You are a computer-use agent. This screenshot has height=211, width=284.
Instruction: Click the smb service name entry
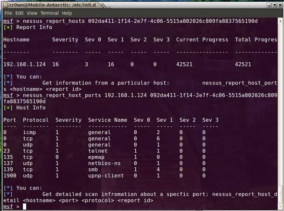coord(93,170)
